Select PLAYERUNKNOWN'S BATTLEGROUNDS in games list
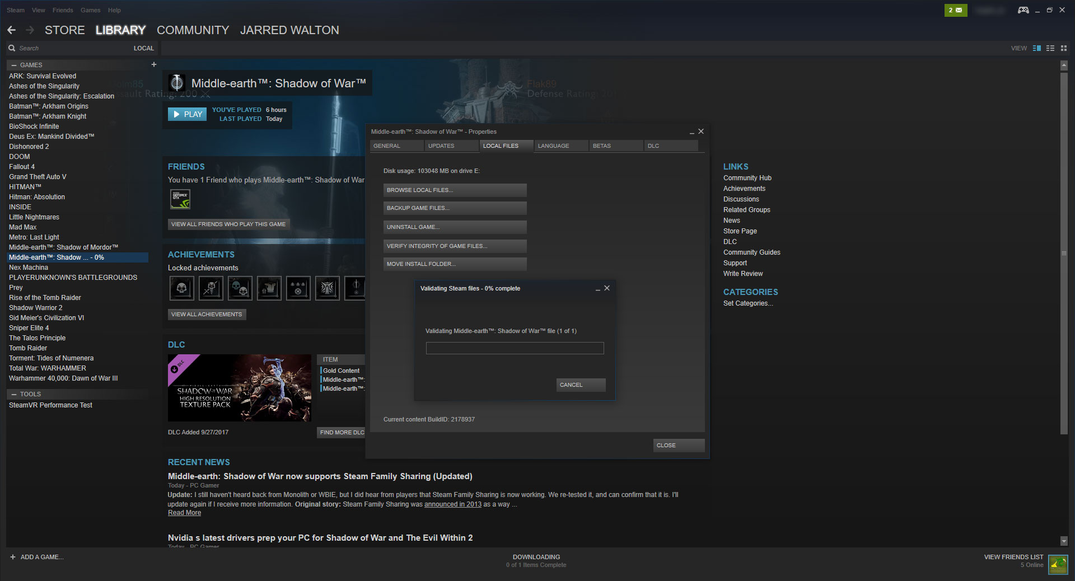Screen dimensions: 1075x581 point(73,278)
